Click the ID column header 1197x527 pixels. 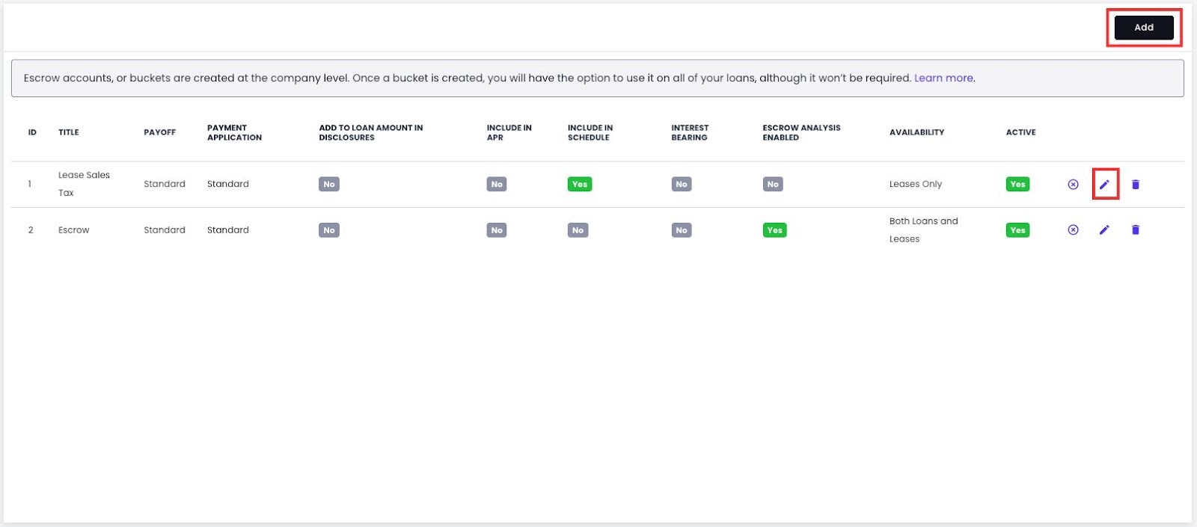click(x=32, y=132)
